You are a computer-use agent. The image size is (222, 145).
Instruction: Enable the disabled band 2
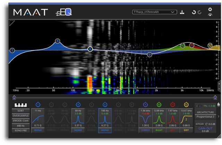click(51, 105)
